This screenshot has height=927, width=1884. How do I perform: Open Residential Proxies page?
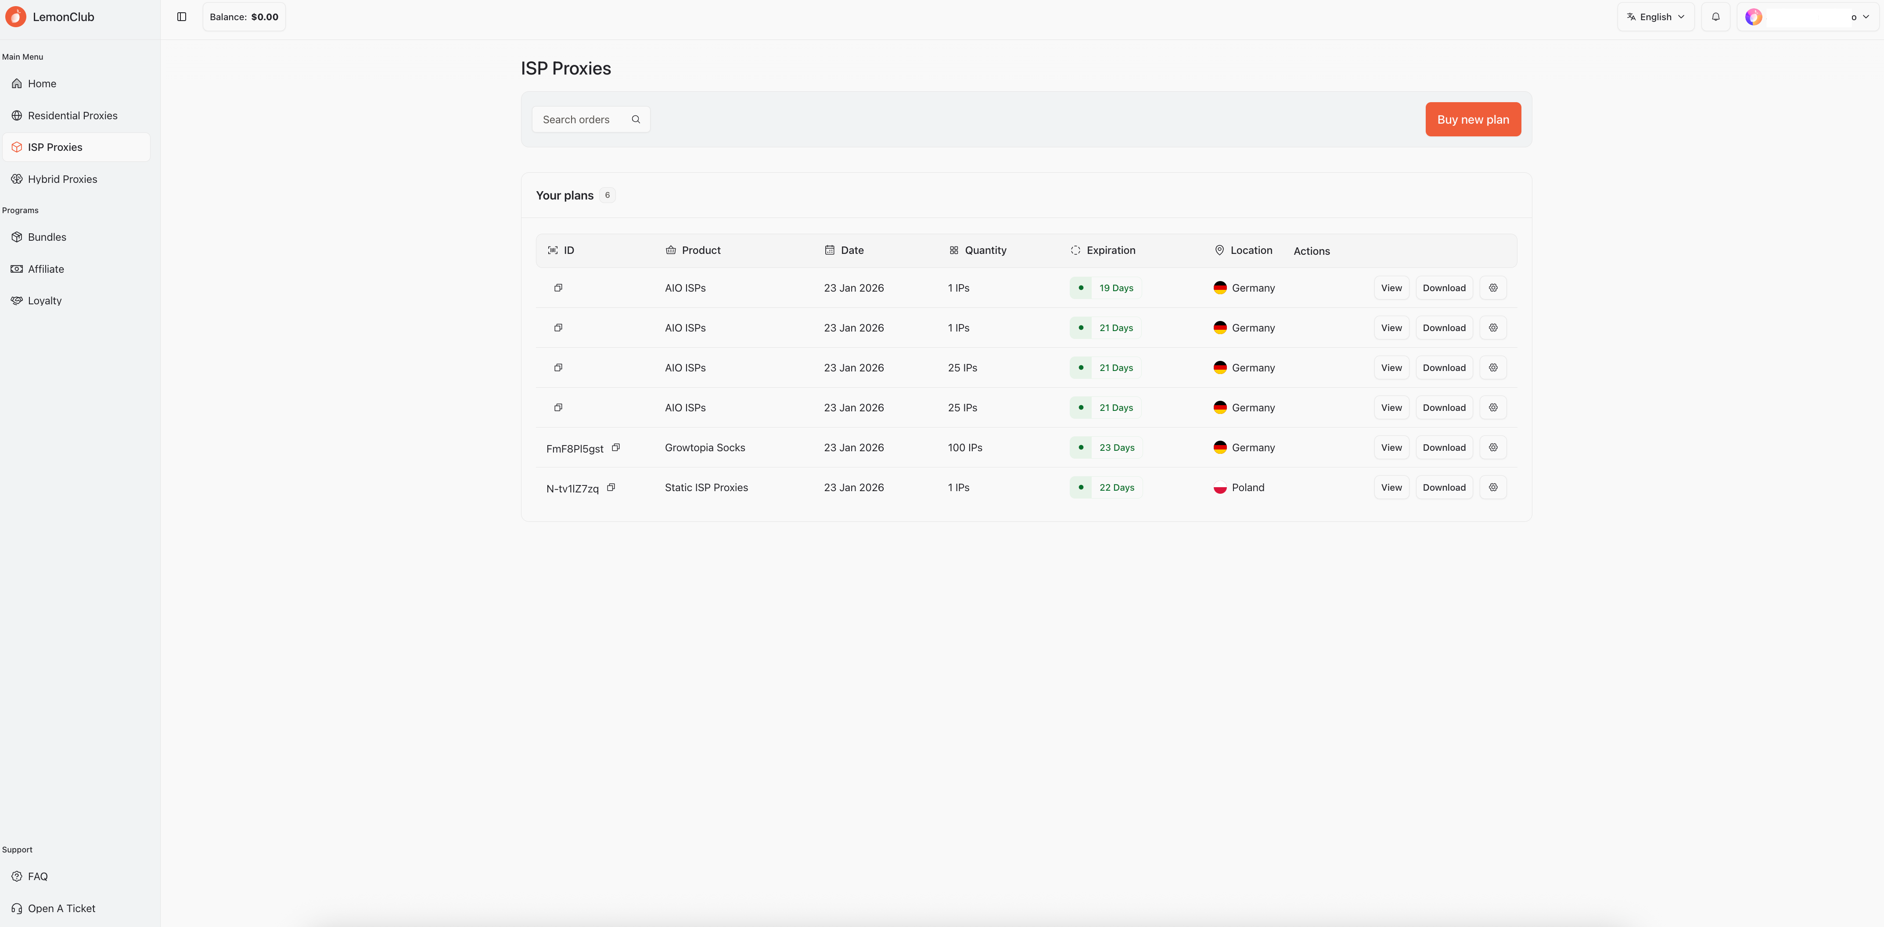pyautogui.click(x=76, y=115)
